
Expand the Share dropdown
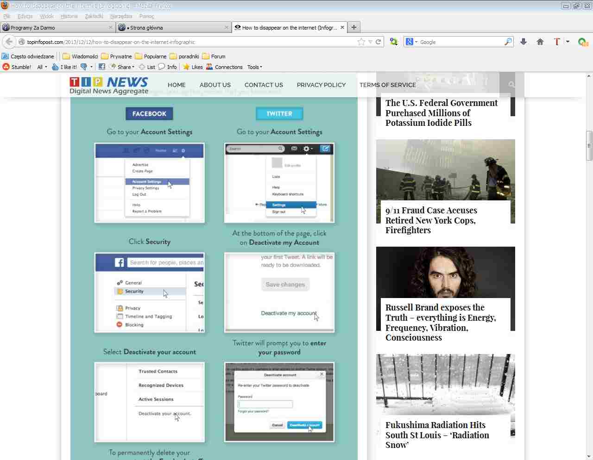(x=122, y=67)
